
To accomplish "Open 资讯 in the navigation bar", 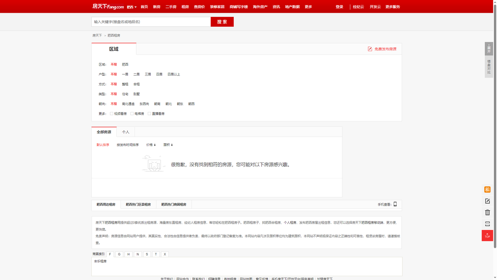I will pos(276,7).
